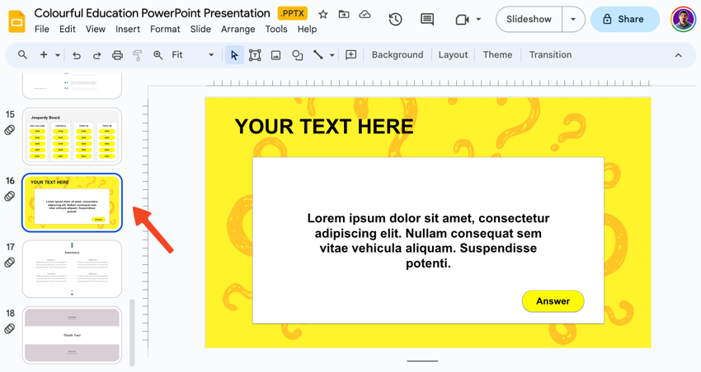The width and height of the screenshot is (701, 372).
Task: Select the Summary slide 17 thumbnail
Action: pos(72,268)
